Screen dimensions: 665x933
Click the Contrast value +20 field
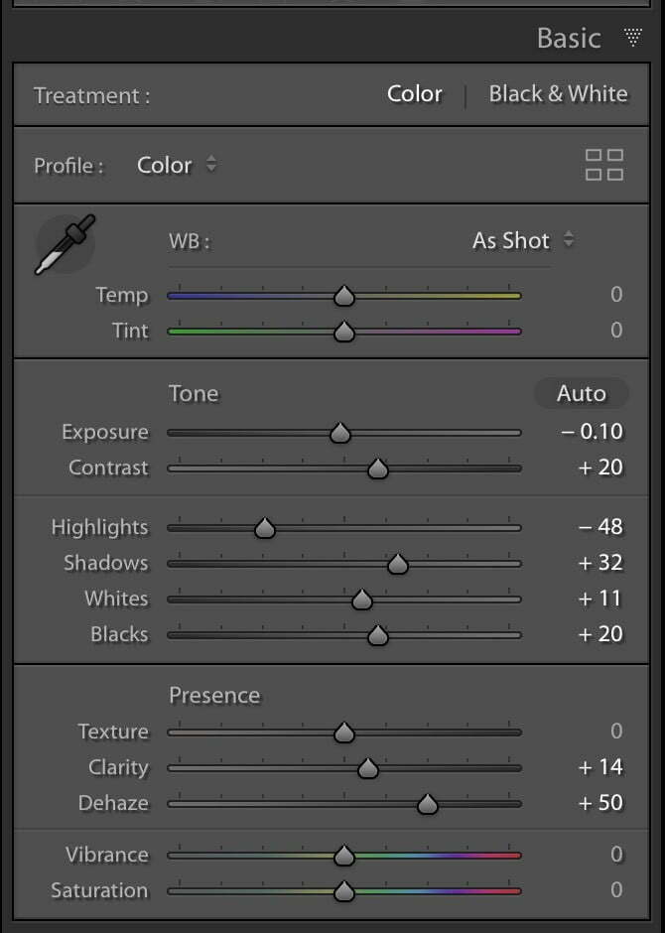(600, 467)
